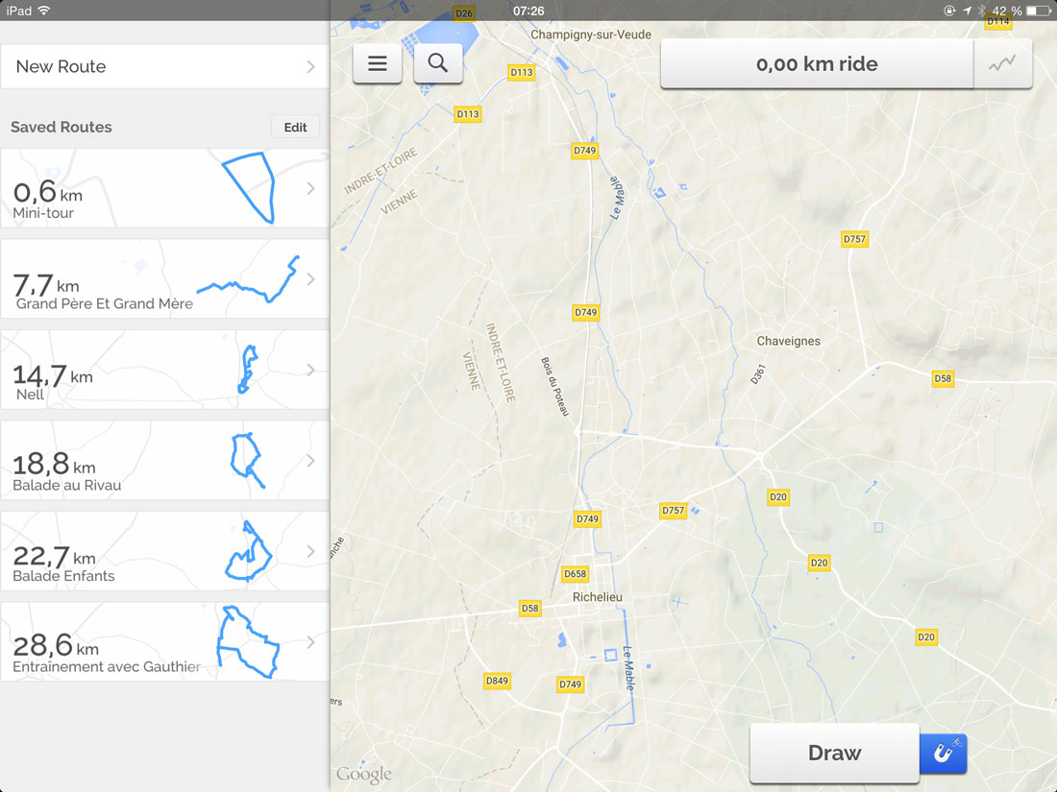Open Grand Père Et Grand Mère route

point(165,278)
